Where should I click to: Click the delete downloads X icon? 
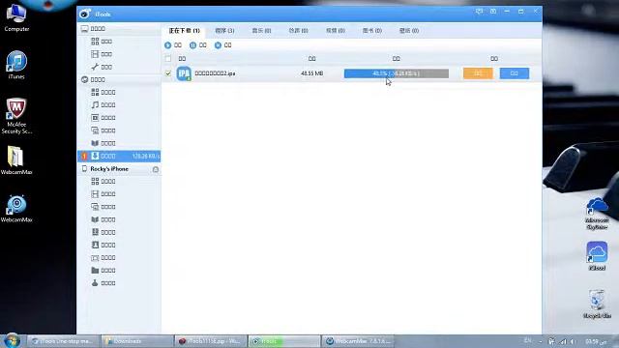[x=218, y=45]
